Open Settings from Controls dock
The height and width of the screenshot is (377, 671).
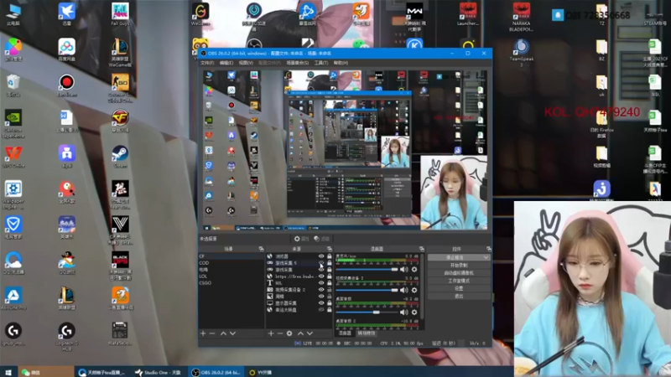point(458,288)
